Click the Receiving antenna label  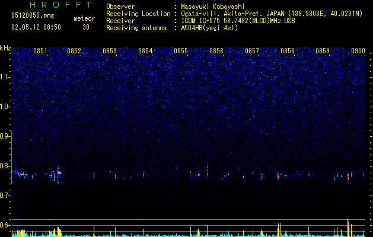click(x=136, y=28)
